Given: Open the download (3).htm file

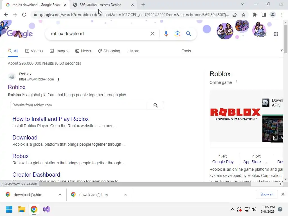Looking at the screenshot, I should click(28, 195).
